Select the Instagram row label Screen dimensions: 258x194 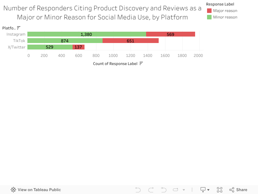pos(16,34)
